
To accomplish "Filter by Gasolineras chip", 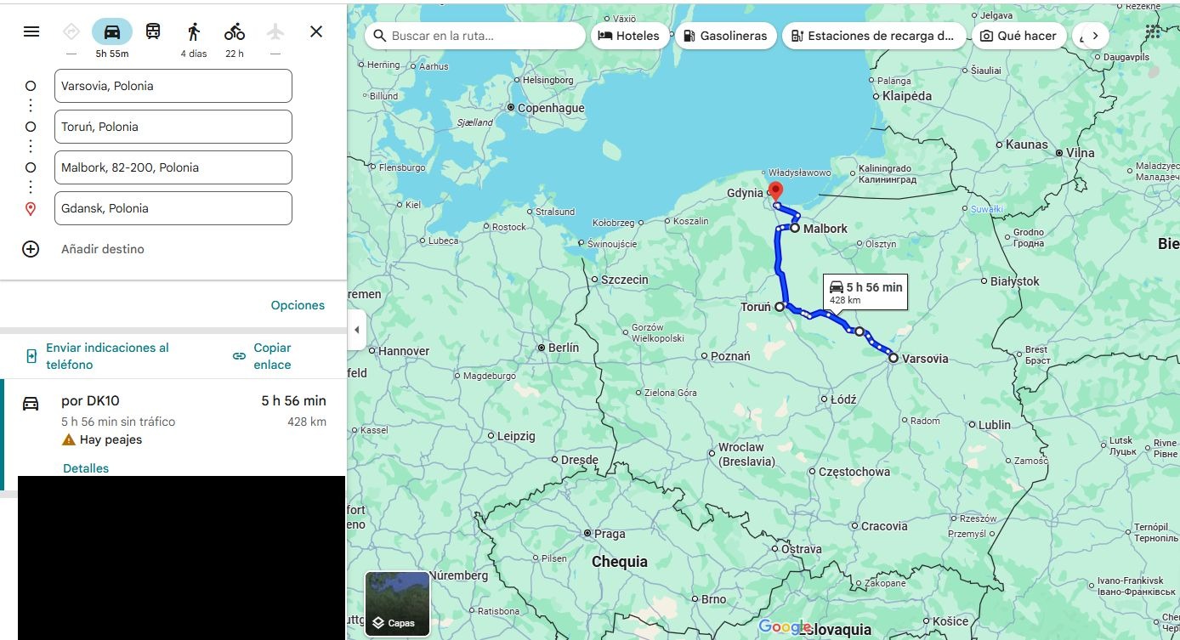I will pyautogui.click(x=724, y=36).
